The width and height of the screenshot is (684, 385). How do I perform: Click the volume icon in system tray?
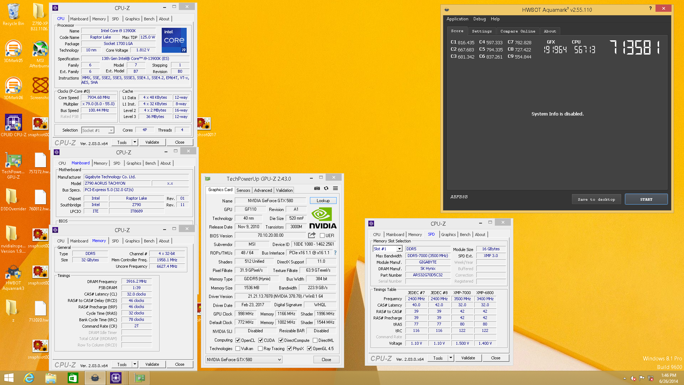click(633, 378)
